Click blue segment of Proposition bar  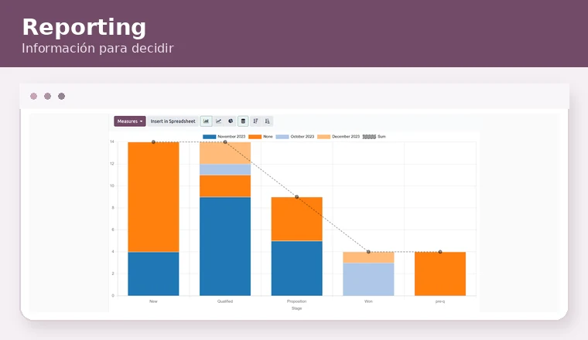click(296, 268)
